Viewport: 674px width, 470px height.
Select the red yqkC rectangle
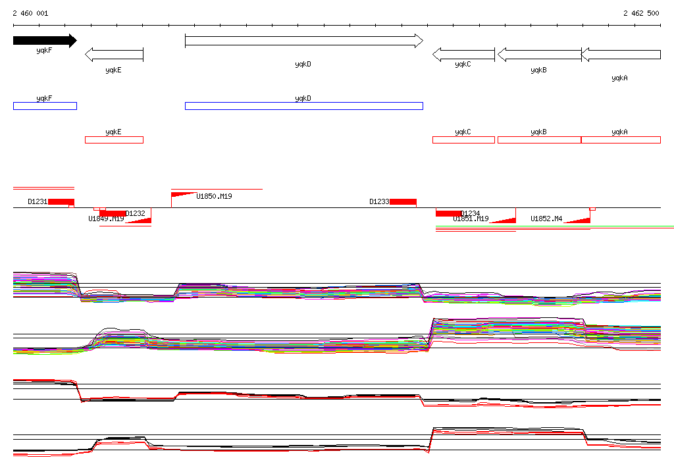tap(463, 140)
